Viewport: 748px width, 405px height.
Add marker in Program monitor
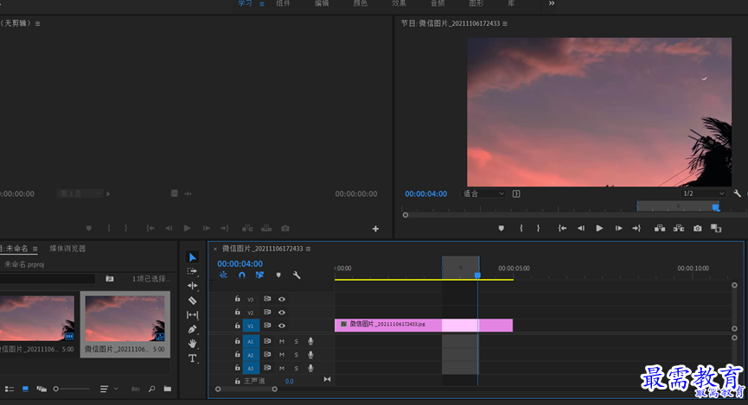click(x=501, y=228)
